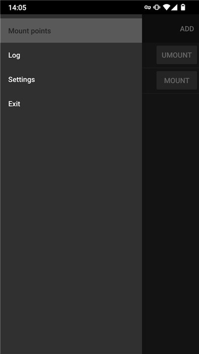Tap the dimmed toolbar left of ADD

point(160,29)
